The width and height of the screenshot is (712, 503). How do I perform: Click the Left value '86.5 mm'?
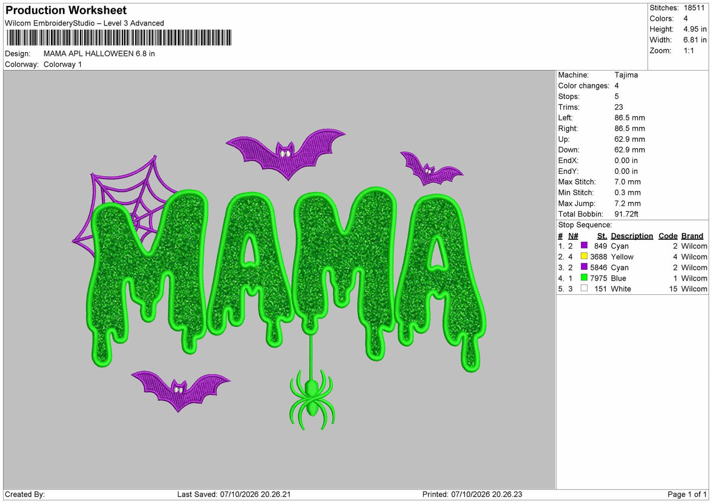click(x=630, y=118)
